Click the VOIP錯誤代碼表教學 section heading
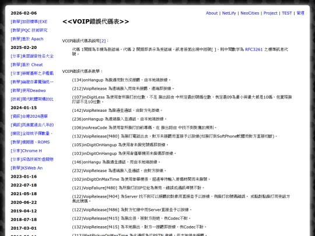 pos(83,71)
